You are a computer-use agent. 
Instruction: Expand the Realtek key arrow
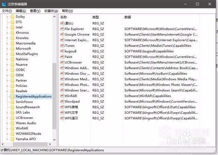7,91
